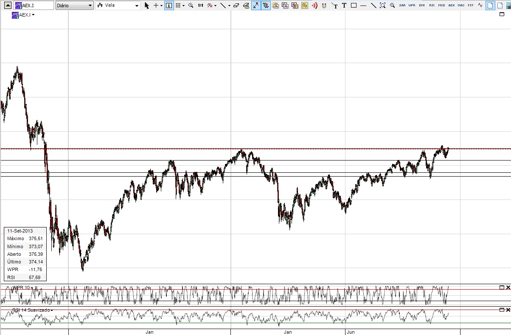Open the indicators wave icon
511x335 pixels.
coord(210,6)
